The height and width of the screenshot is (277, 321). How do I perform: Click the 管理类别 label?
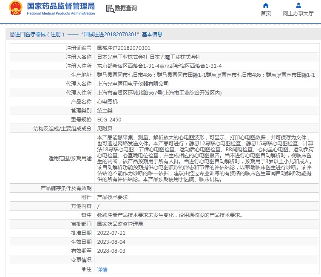coord(81,111)
